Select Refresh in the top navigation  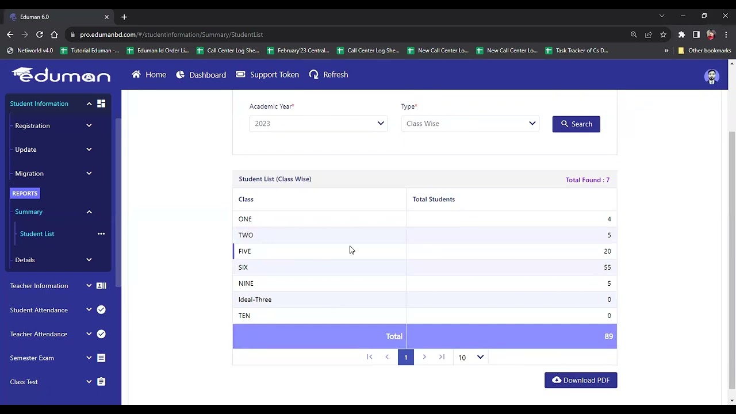pos(328,75)
